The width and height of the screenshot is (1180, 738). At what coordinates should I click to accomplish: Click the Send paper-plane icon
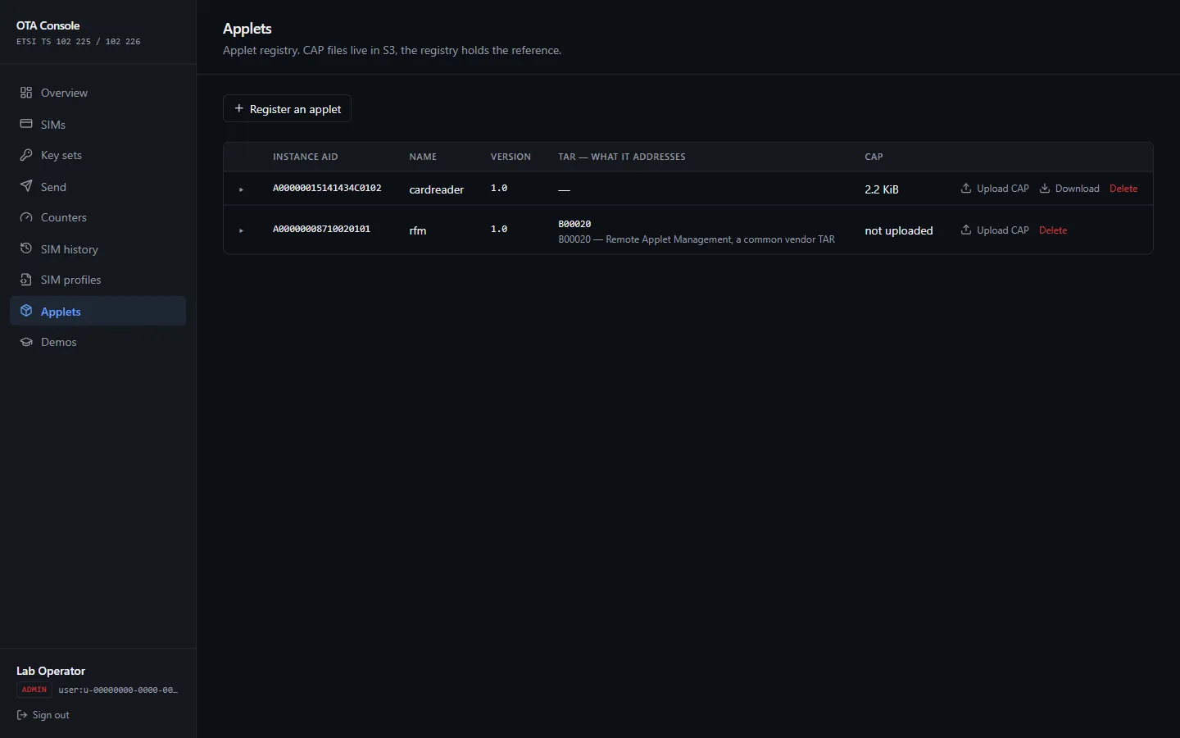26,186
